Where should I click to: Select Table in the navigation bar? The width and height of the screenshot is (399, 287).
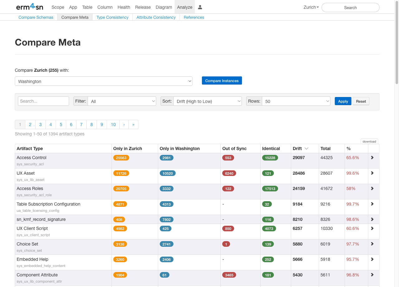click(x=87, y=7)
